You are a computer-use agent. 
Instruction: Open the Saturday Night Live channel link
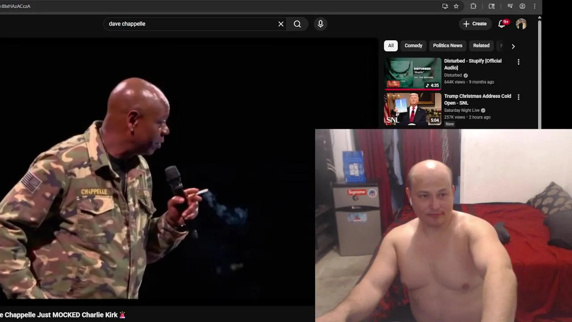462,110
